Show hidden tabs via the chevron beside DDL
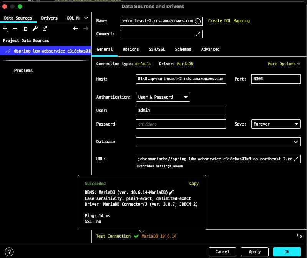This screenshot has height=258, width=307. click(x=86, y=18)
